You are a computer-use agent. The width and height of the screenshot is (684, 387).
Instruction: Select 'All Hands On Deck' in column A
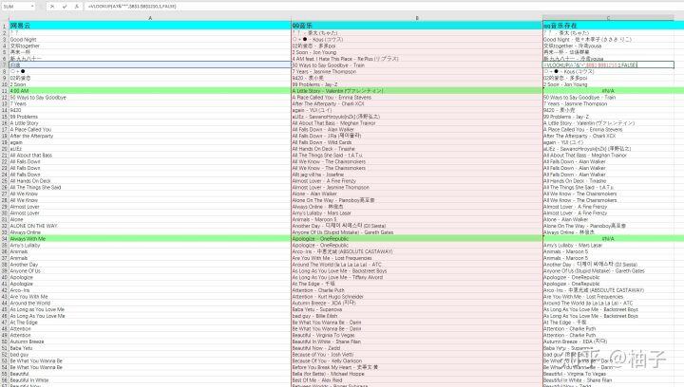(x=150, y=181)
